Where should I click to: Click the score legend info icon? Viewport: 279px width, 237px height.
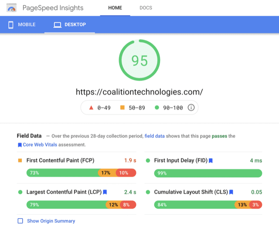click(x=191, y=108)
